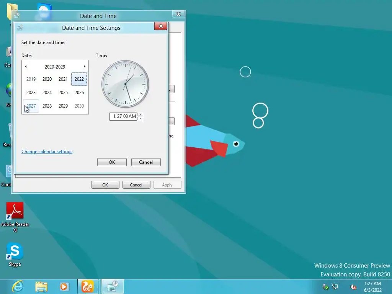The height and width of the screenshot is (294, 392).
Task: Open Skype desktop shortcut
Action: (x=15, y=255)
